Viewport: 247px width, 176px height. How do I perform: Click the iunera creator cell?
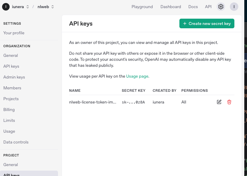tap(158, 102)
